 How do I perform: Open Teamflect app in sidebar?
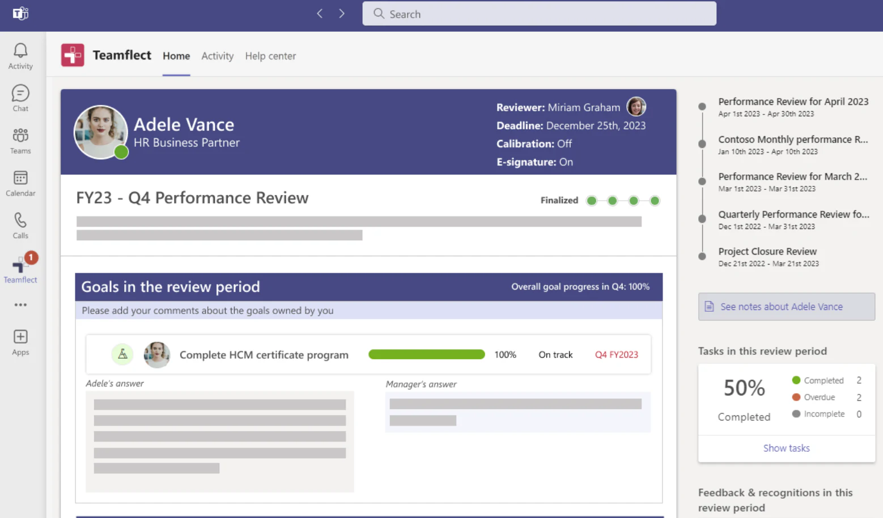click(x=20, y=268)
